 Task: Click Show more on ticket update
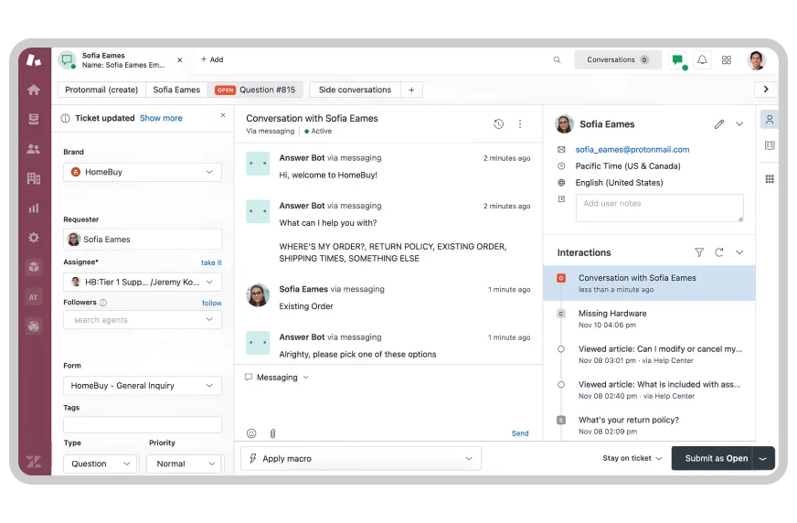tap(161, 119)
